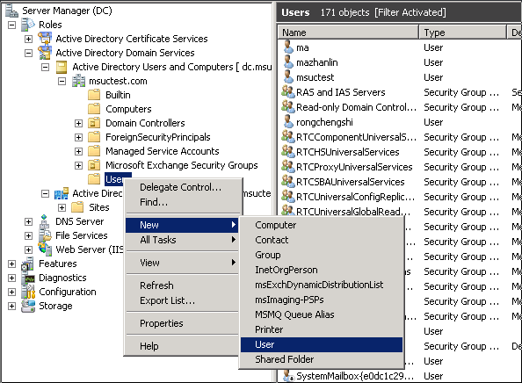Expand the Features node
This screenshot has height=383, width=522.
click(11, 264)
